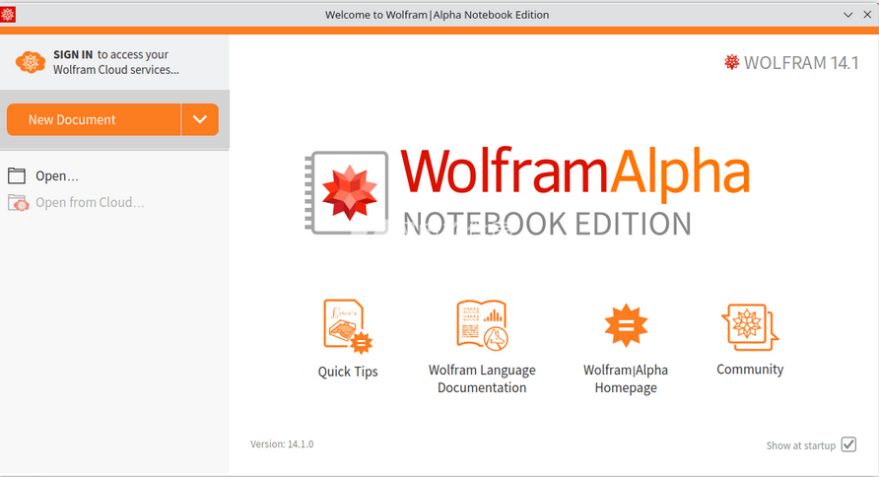The height and width of the screenshot is (477, 879).
Task: Open the Wolfram|Alpha Homepage star icon
Action: tap(626, 325)
